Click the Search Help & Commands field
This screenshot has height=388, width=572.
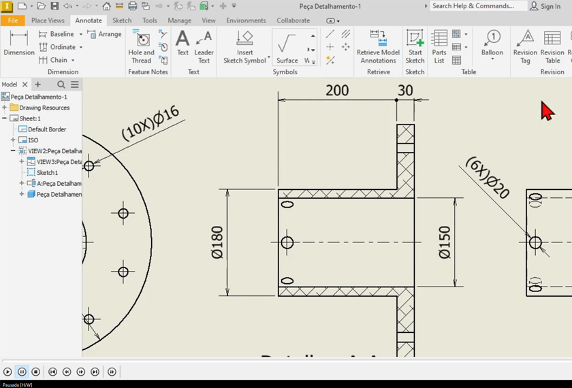pos(477,6)
